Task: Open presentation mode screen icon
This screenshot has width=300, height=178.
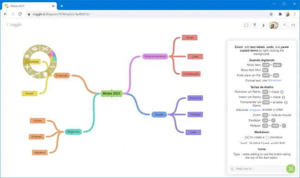Action: point(246,25)
